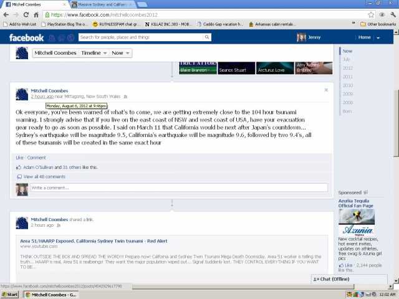Open the Now dropdown
Screen dimensions: 399x299
pyautogui.click(x=120, y=53)
